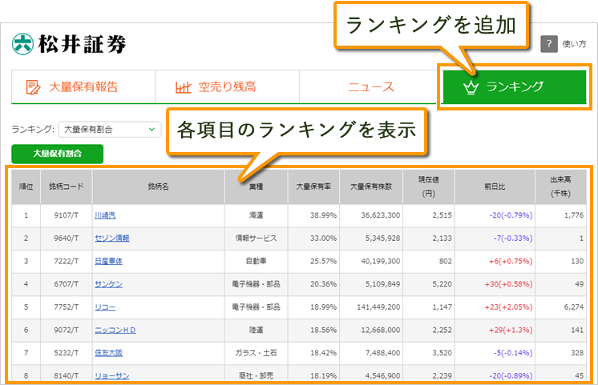Click the 情報サービス industry cell

(x=256, y=239)
